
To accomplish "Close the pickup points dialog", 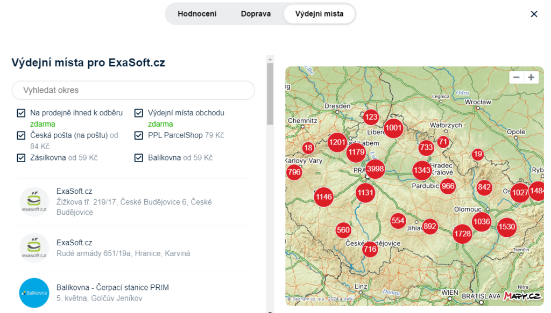I will pyautogui.click(x=534, y=14).
